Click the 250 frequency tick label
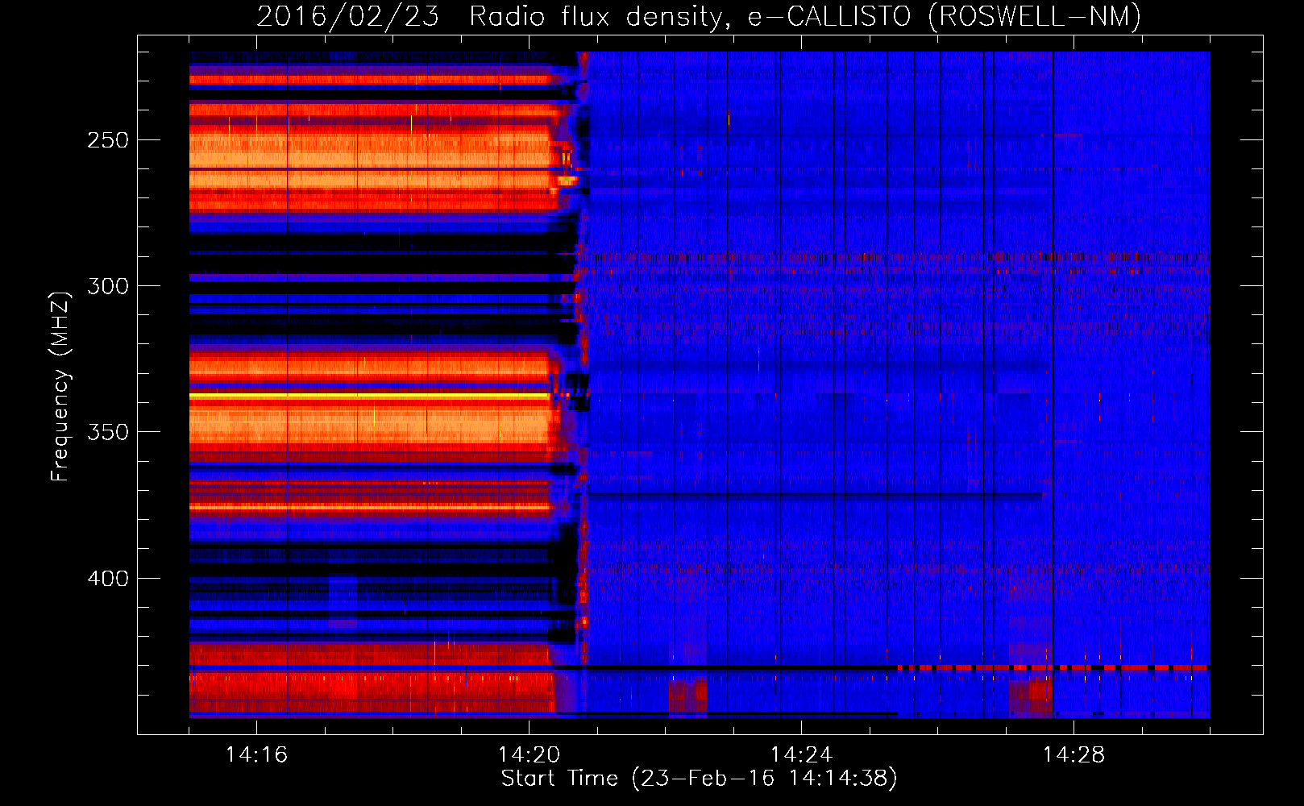This screenshot has width=1304, height=806. click(108, 140)
